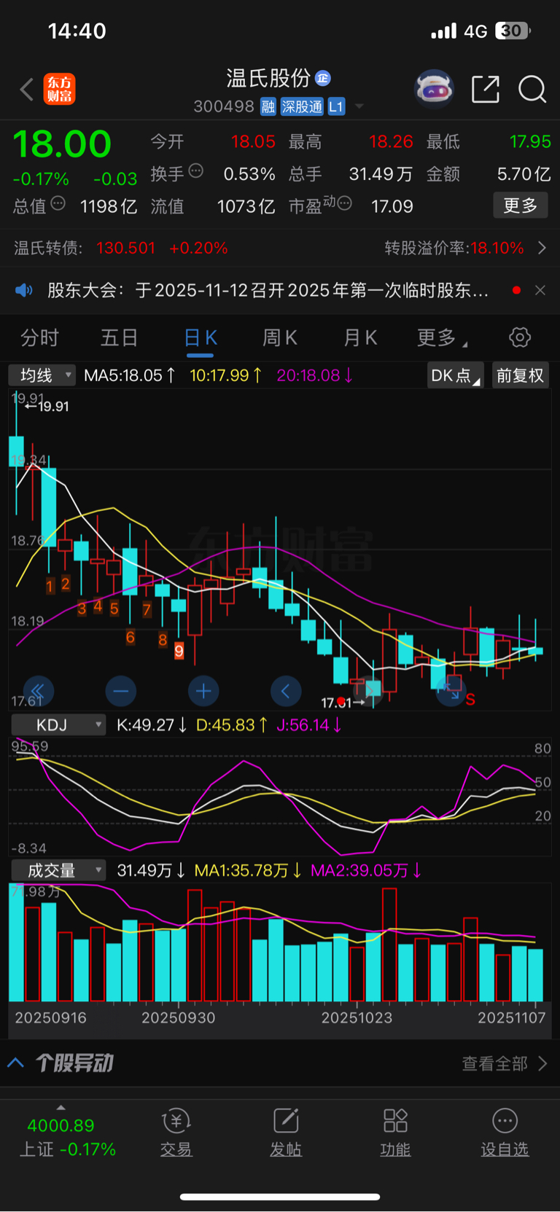Open chart settings gear icon
Viewport: 560px width, 1212px height.
click(x=519, y=337)
